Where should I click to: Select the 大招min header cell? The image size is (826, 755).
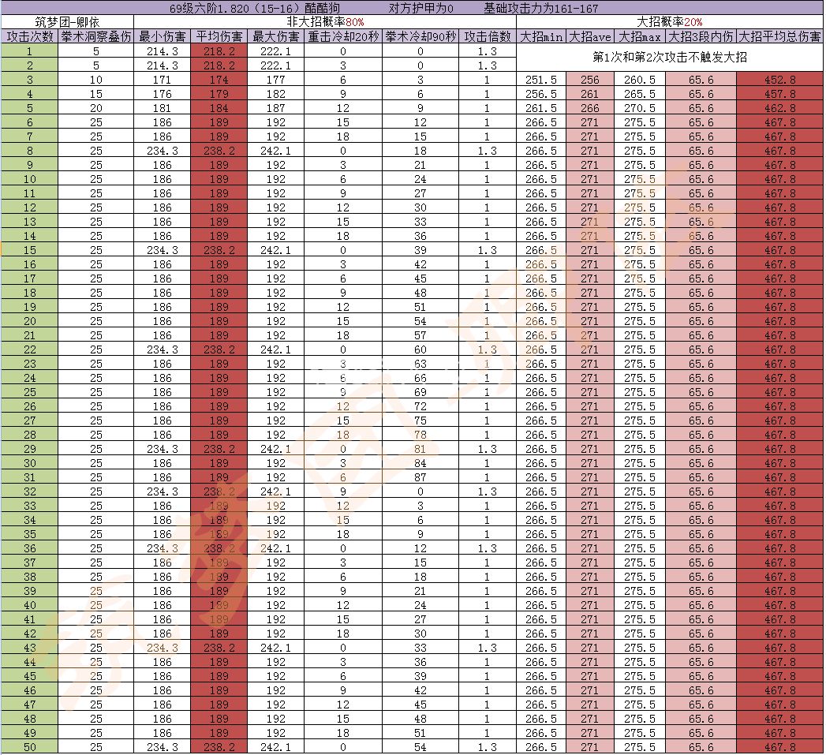tap(540, 37)
